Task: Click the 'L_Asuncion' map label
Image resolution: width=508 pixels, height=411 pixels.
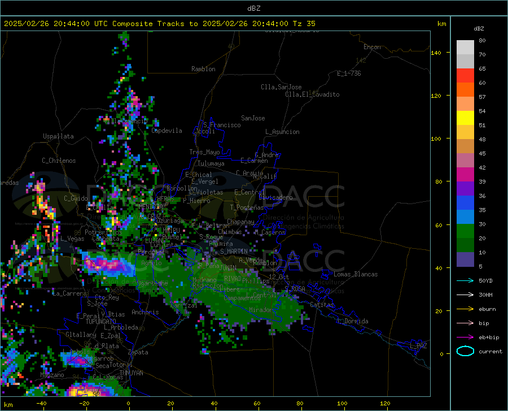Action: [x=282, y=132]
